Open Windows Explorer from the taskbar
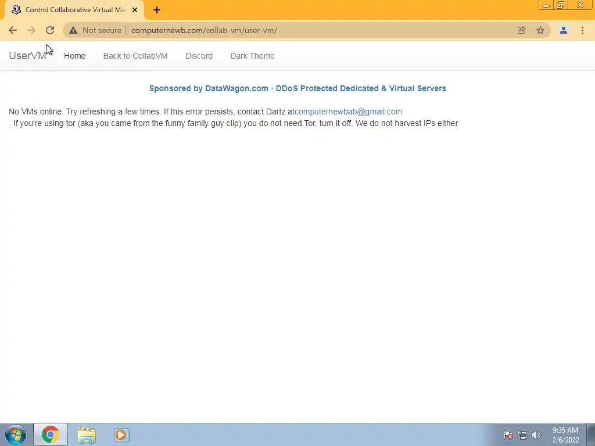 pos(87,435)
